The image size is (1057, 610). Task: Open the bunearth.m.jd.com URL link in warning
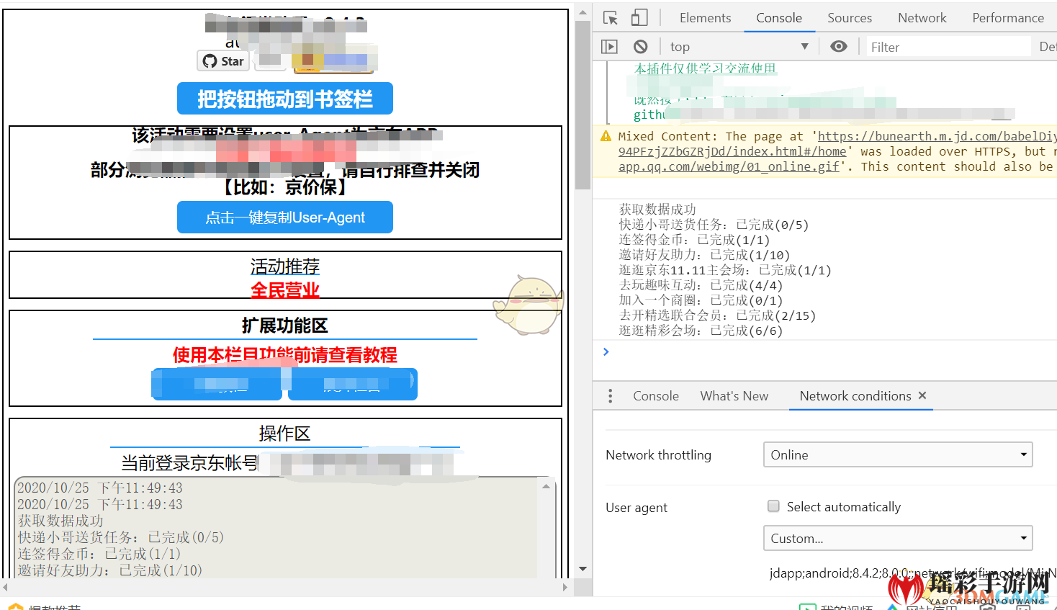[937, 136]
